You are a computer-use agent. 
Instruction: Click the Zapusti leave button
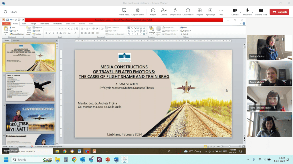click(x=279, y=12)
